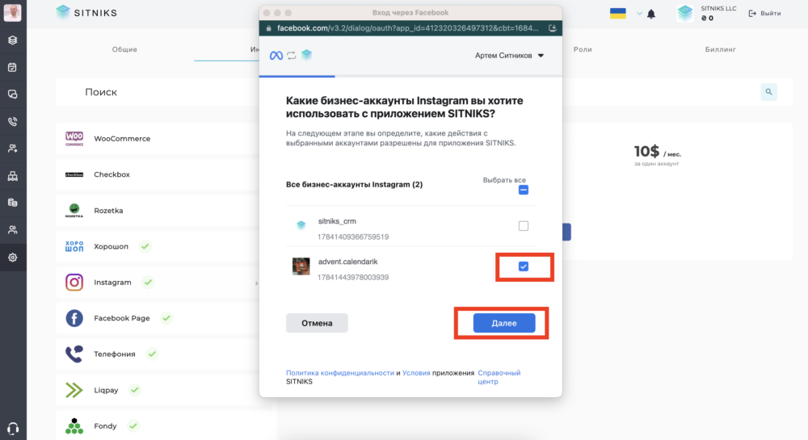Expand the Instagram row arrow

tap(256, 283)
